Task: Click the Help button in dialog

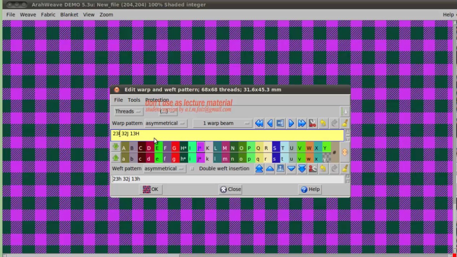Action: [x=310, y=189]
